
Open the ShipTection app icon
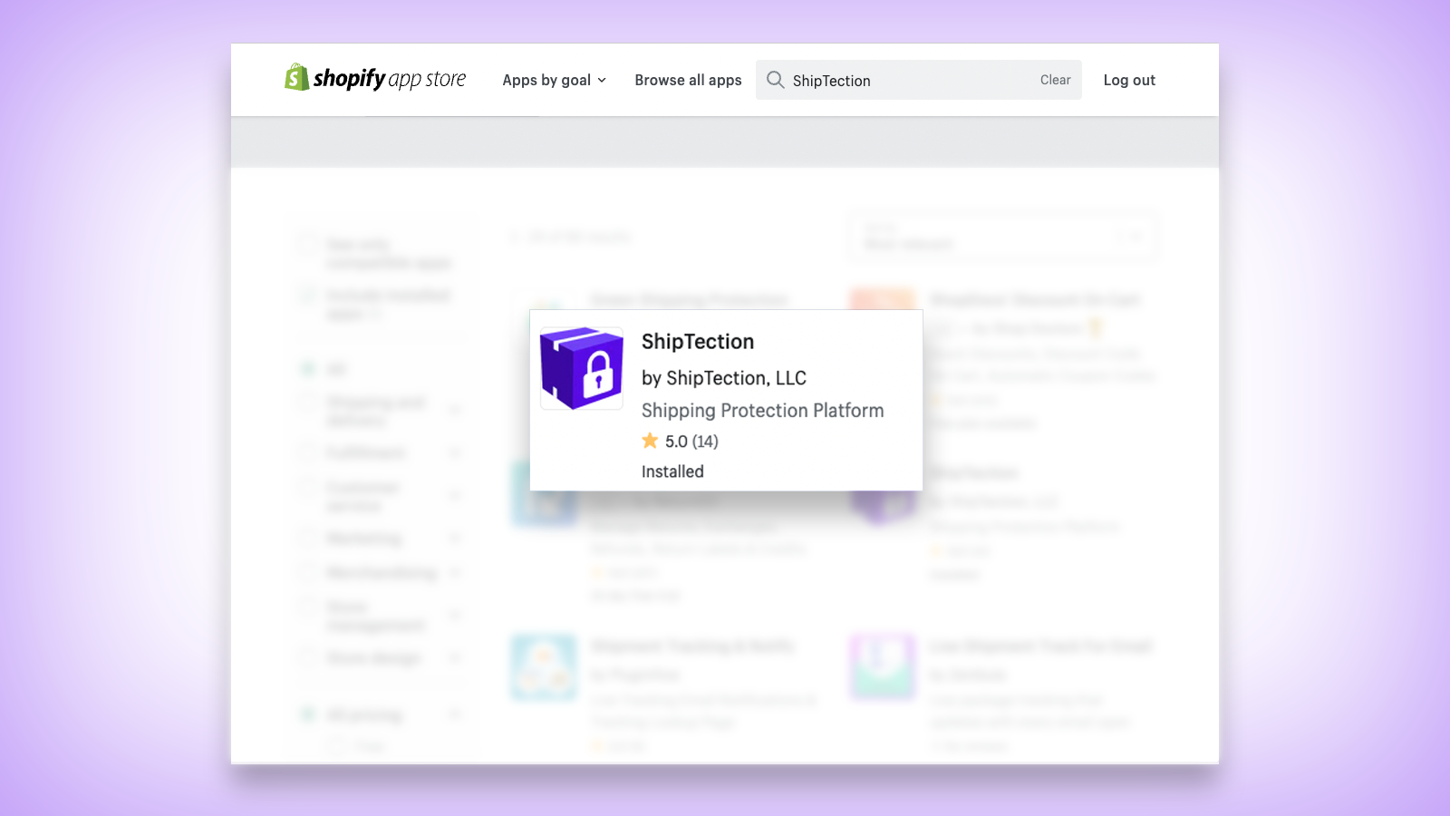point(582,368)
